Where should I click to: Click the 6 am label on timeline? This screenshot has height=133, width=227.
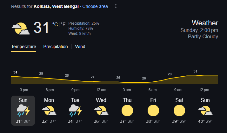tap(152, 90)
